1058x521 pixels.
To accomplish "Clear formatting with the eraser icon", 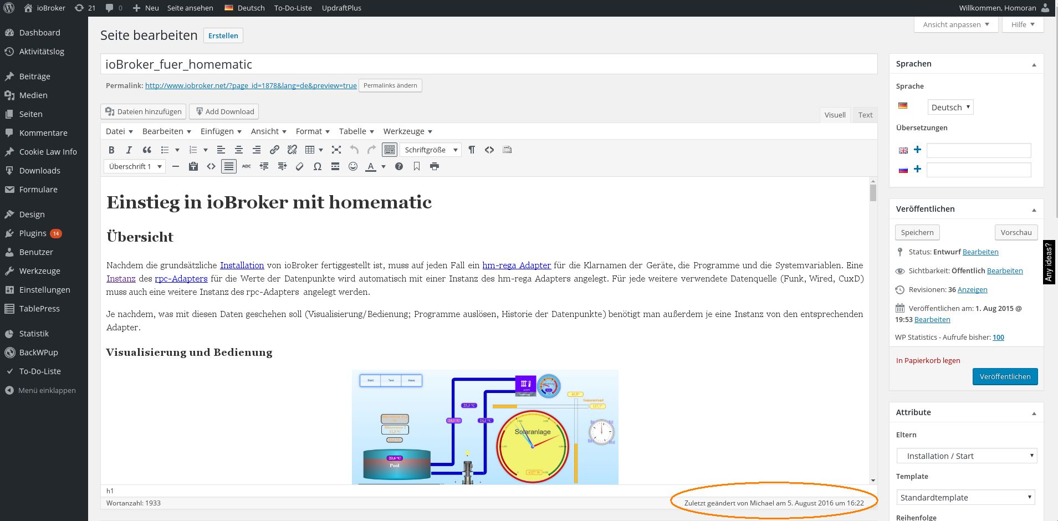I will tap(300, 166).
